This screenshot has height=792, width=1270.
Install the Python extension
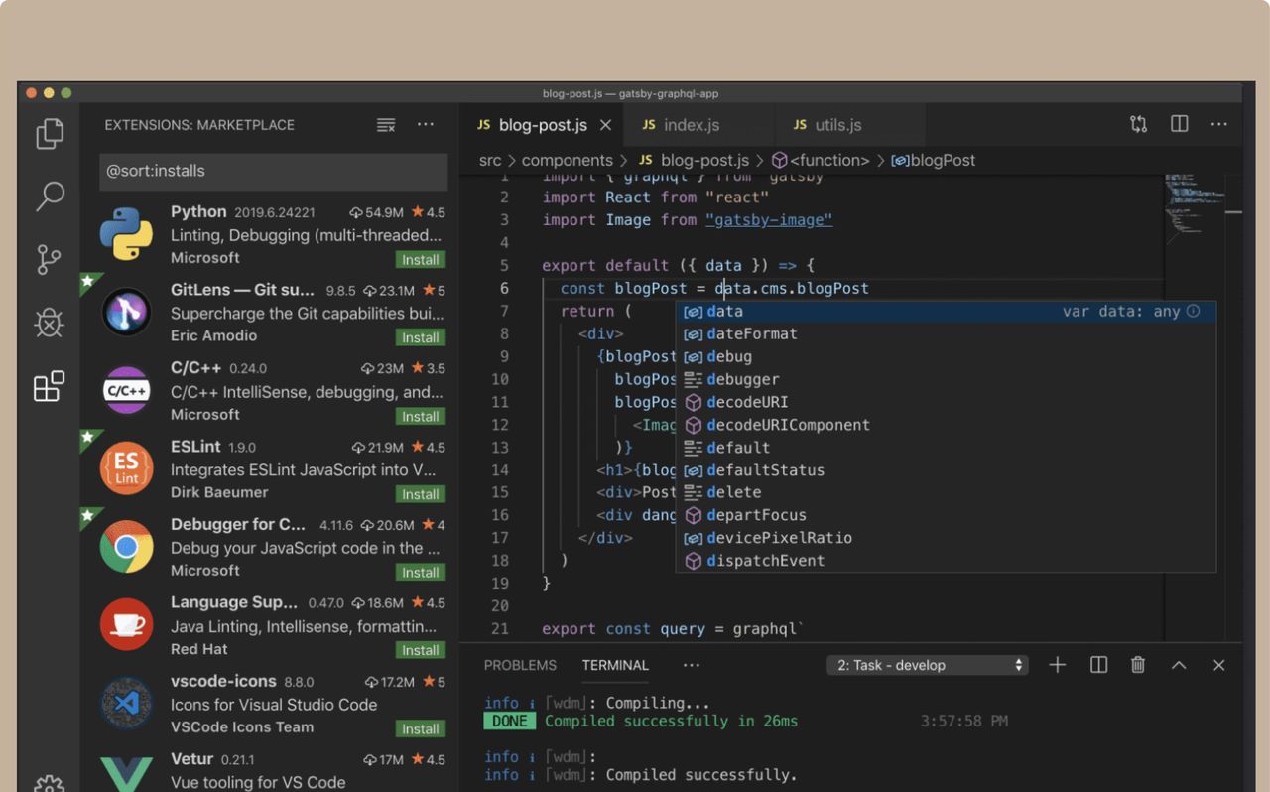[x=421, y=259]
